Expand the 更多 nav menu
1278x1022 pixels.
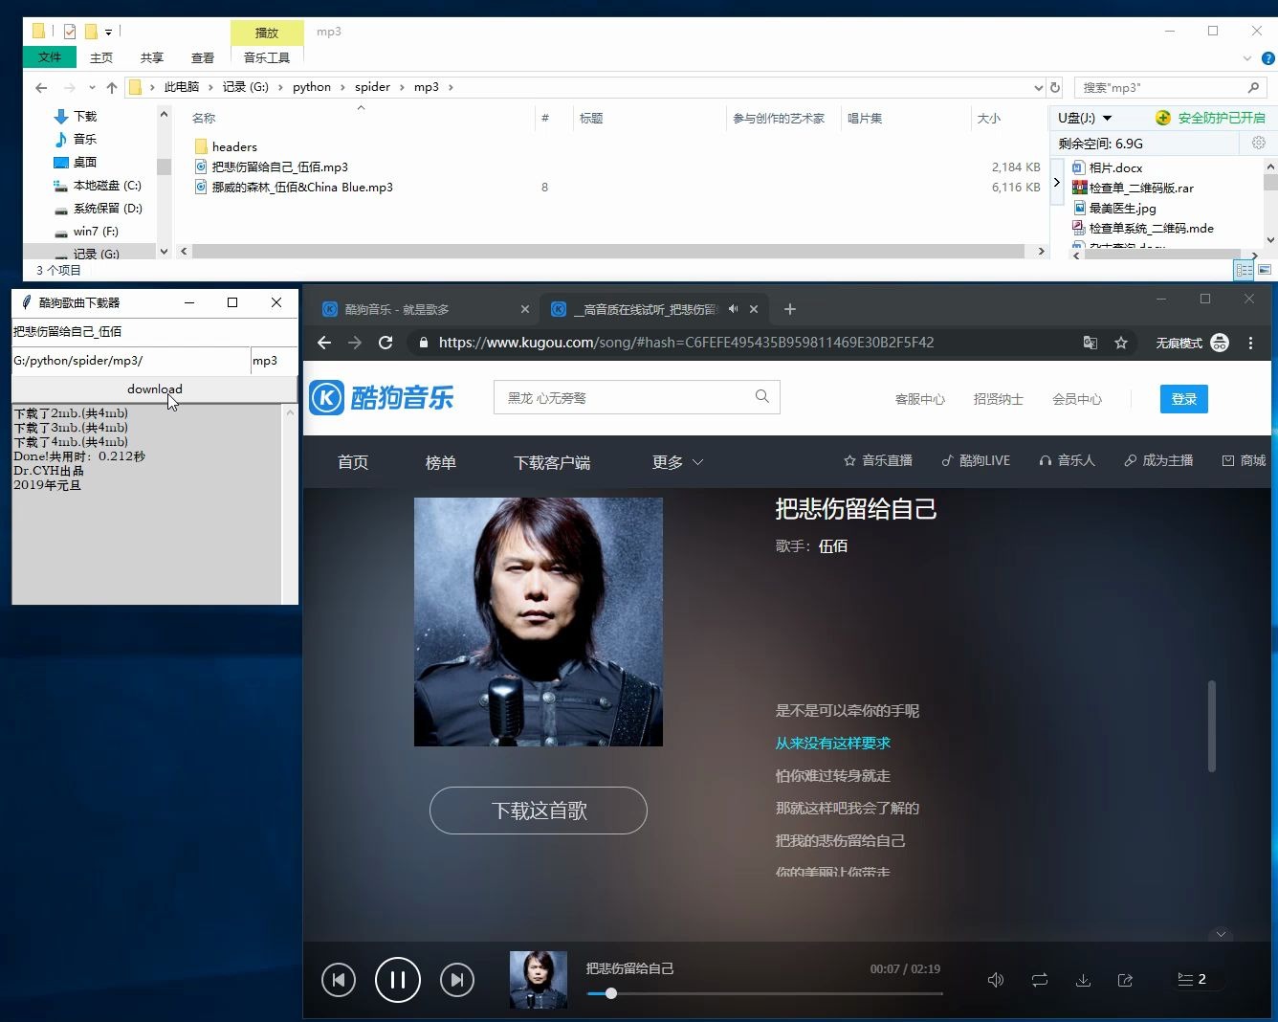coord(678,462)
